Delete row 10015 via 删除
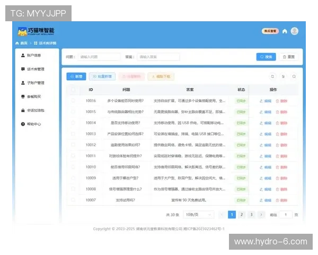The image size is (318, 255). (x=281, y=112)
